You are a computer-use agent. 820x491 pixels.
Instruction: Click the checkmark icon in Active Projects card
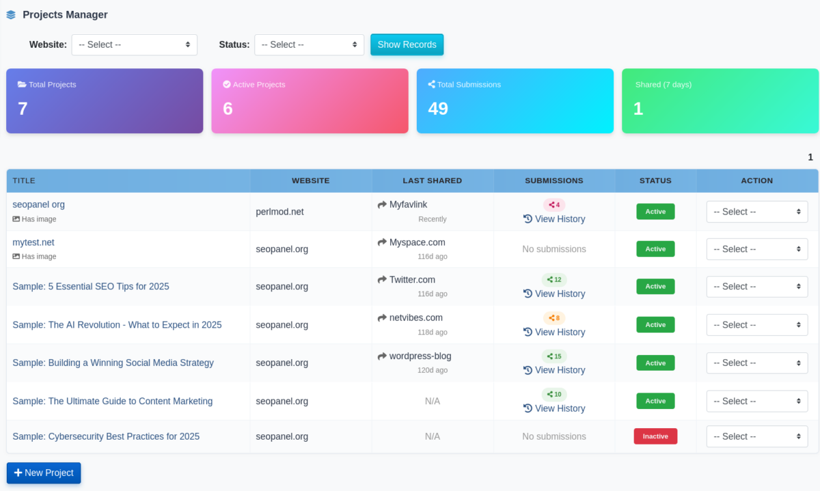tap(227, 85)
